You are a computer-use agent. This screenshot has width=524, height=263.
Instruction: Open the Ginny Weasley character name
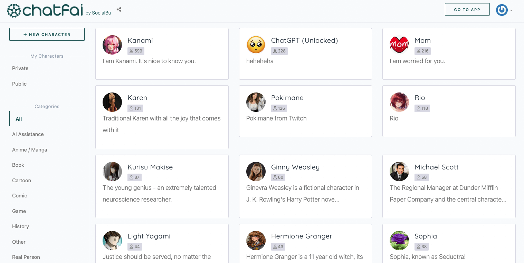click(295, 167)
